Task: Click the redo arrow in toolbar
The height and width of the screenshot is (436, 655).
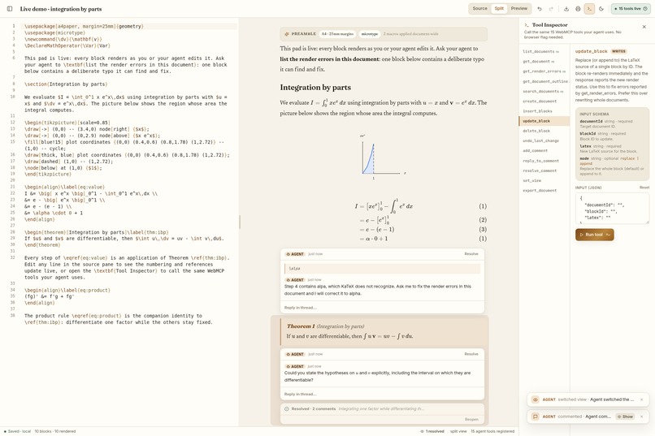Action: click(551, 9)
